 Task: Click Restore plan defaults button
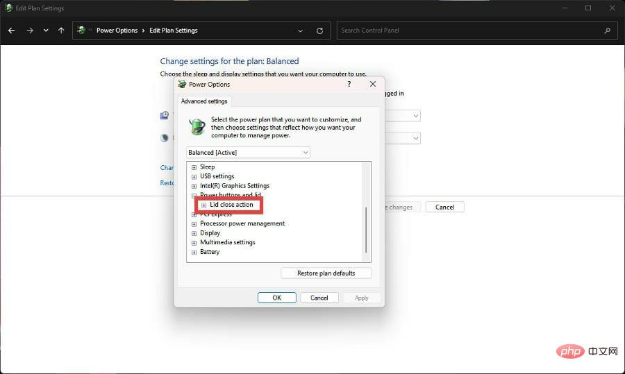[326, 273]
